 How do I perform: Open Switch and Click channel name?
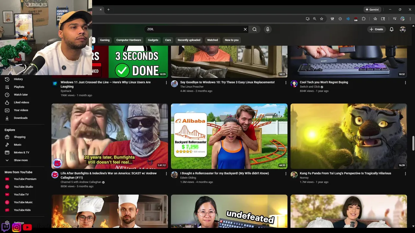310,87
